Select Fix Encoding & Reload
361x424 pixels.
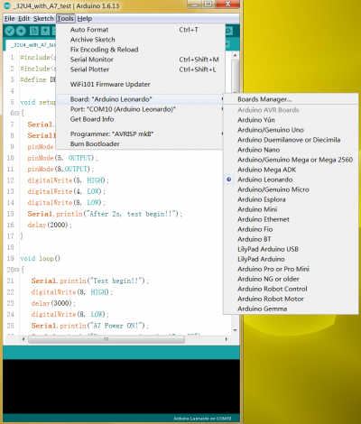pos(141,50)
